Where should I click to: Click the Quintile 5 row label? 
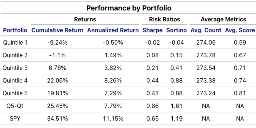click(15, 93)
